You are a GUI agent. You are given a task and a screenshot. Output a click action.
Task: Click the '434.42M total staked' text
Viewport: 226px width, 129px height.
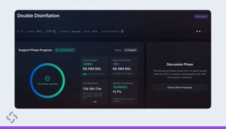point(123,74)
